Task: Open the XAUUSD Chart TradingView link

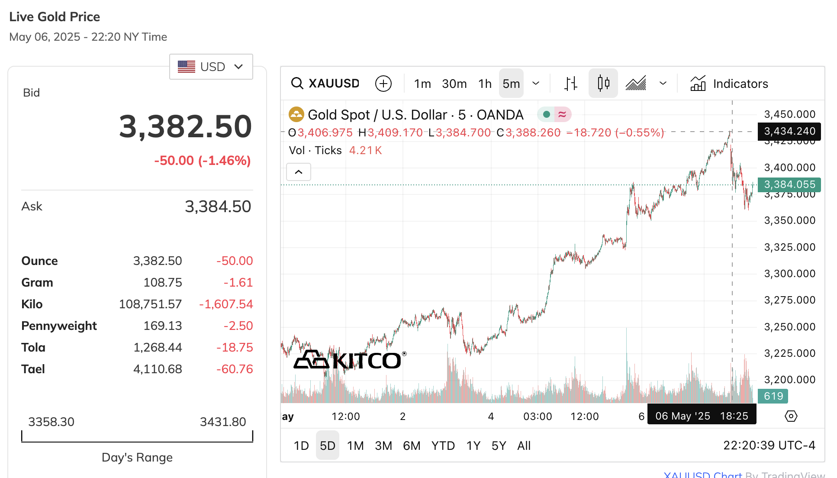Action: click(x=702, y=475)
